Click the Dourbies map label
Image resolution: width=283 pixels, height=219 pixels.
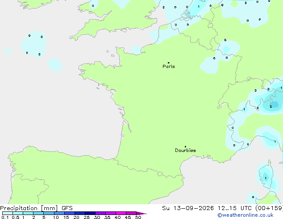(185, 150)
